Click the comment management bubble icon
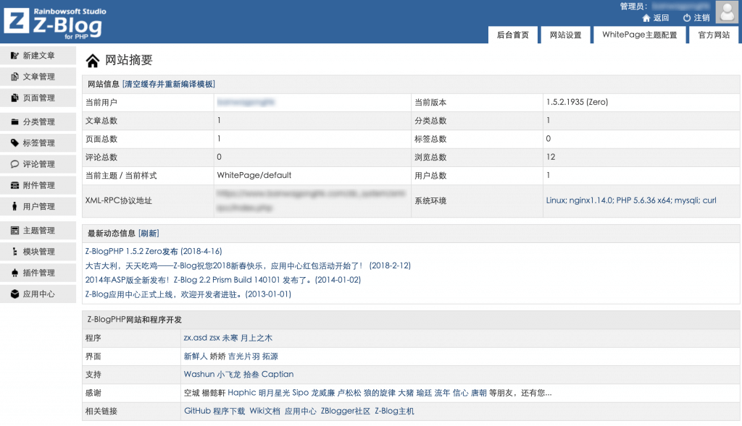Screen dimensions: 742x426 click(14, 164)
